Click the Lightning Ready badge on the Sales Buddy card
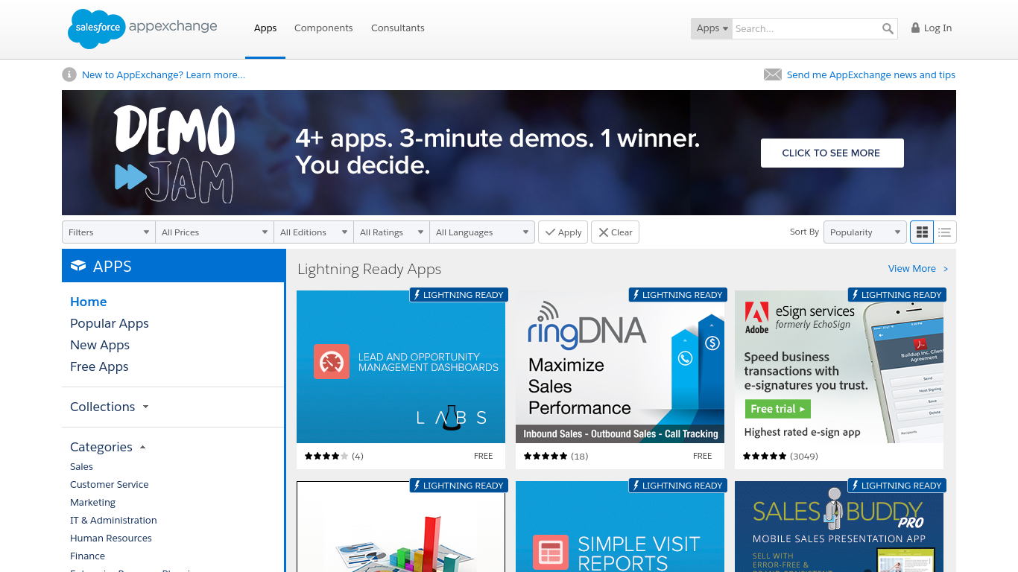 (897, 486)
